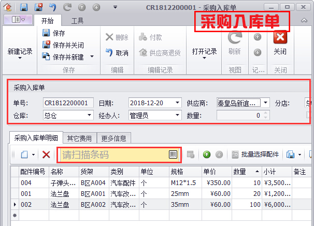The height and width of the screenshot is (226, 314).
Task: Expand the date (日期) dropdown
Action: coord(177,103)
